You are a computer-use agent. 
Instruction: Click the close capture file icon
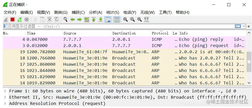pos(50,19)
